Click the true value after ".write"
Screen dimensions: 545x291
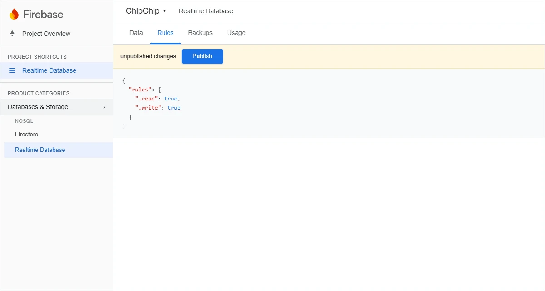tap(174, 108)
